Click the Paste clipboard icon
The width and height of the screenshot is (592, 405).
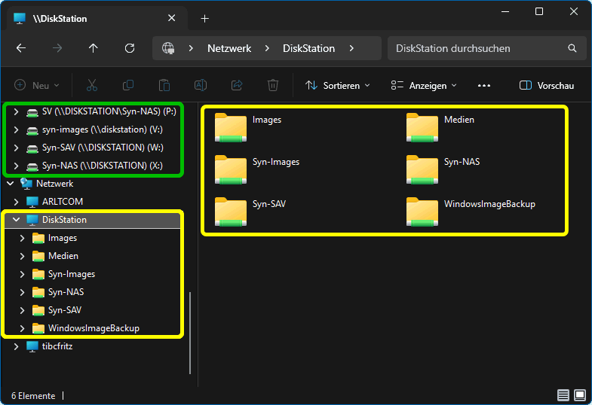[164, 85]
